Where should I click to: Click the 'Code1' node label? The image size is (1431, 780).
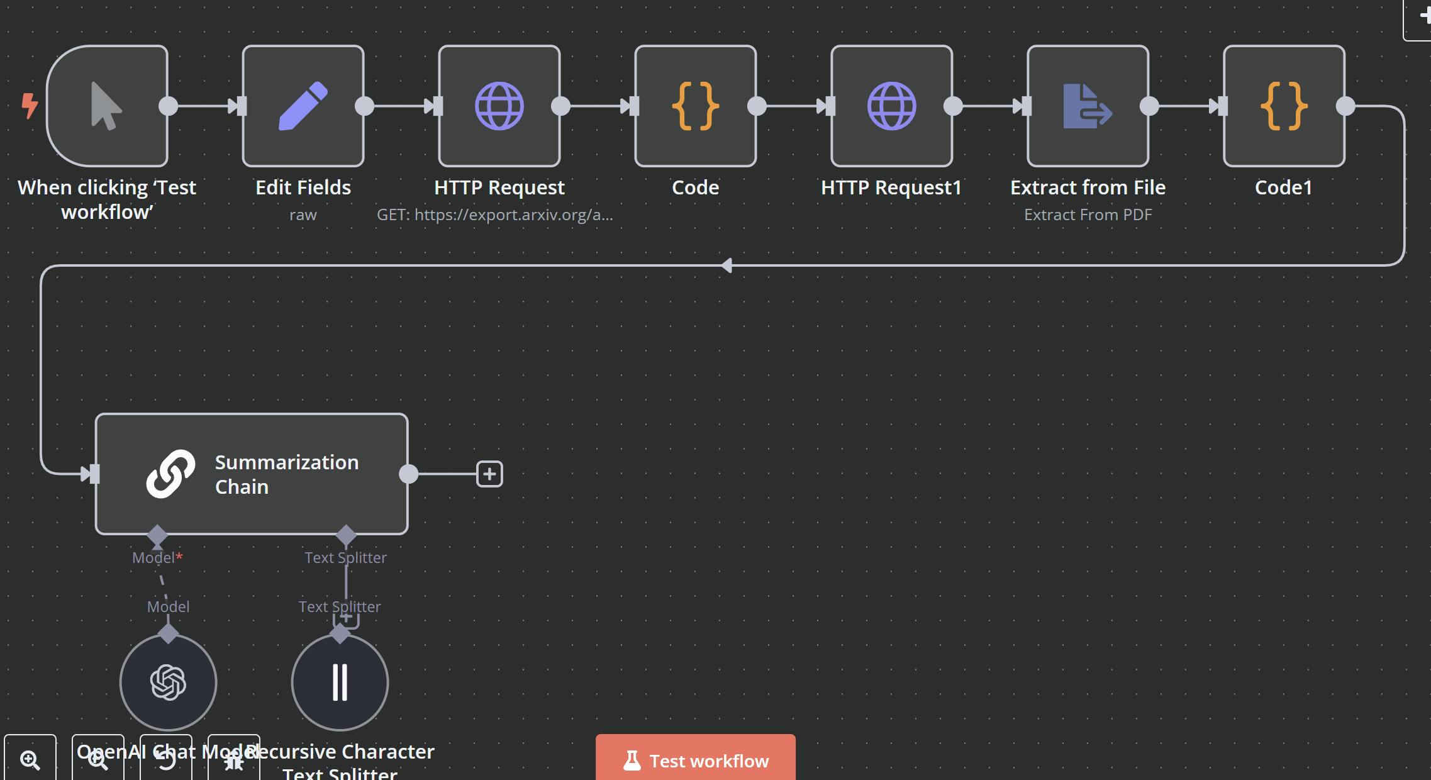point(1284,187)
